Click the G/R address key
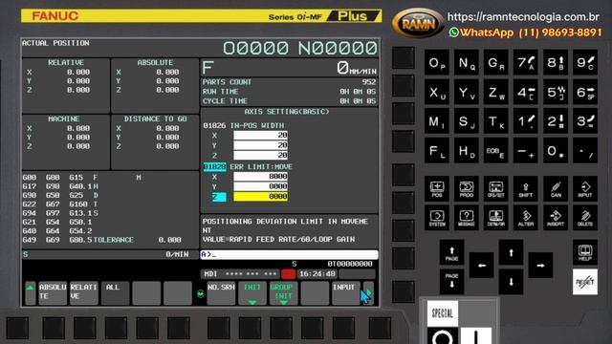 coord(496,63)
